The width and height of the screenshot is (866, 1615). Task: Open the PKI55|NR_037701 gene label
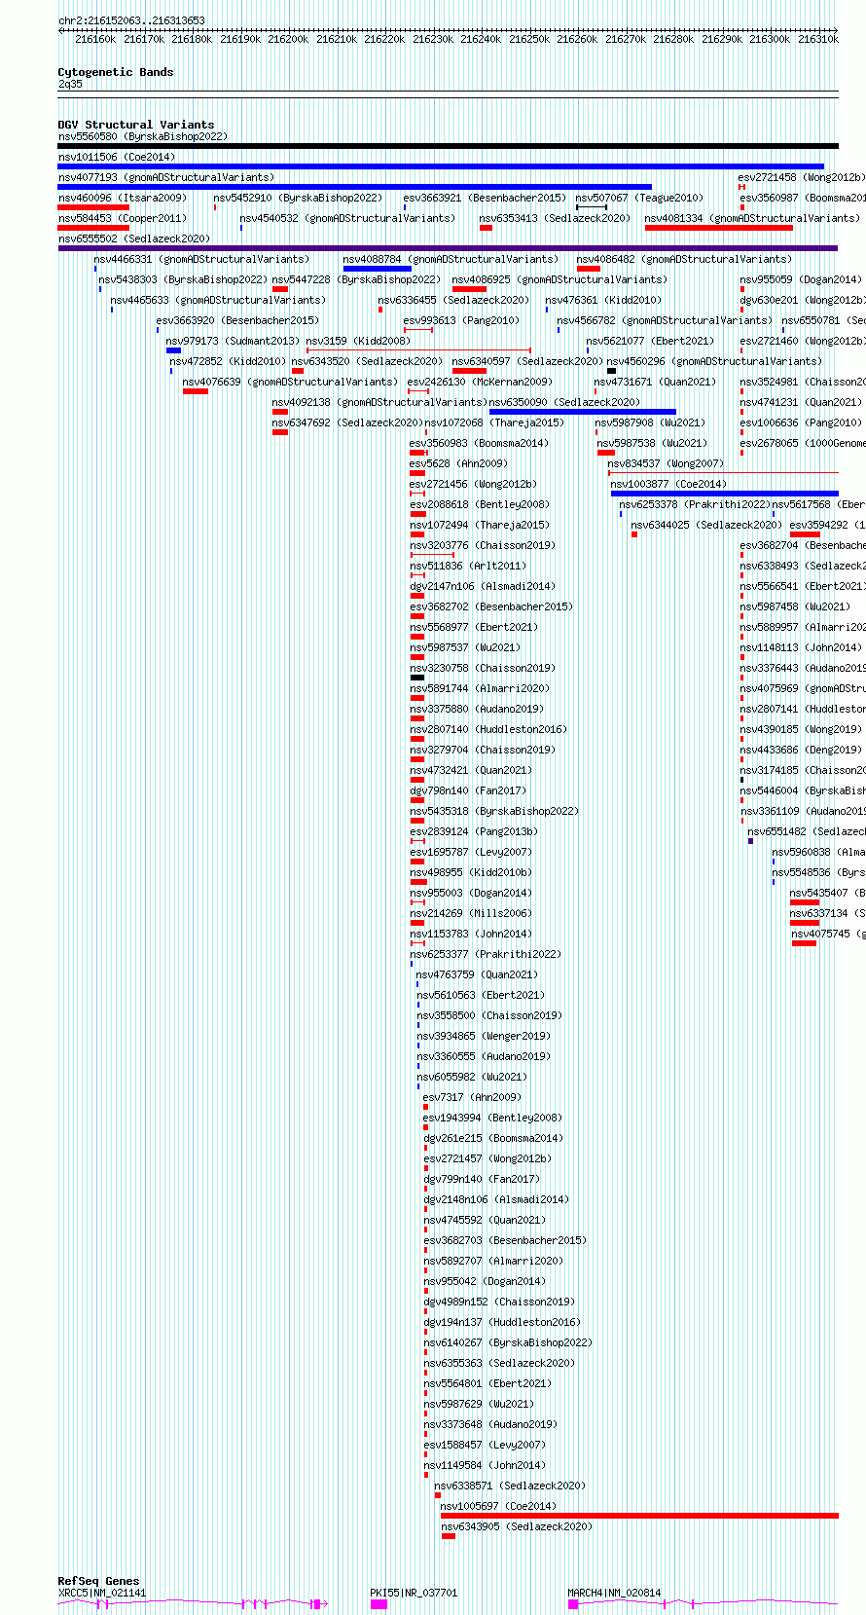click(414, 1594)
